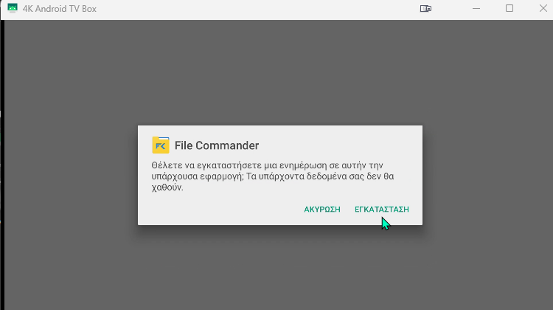Click the screen cast icon in the title bar

(x=425, y=8)
